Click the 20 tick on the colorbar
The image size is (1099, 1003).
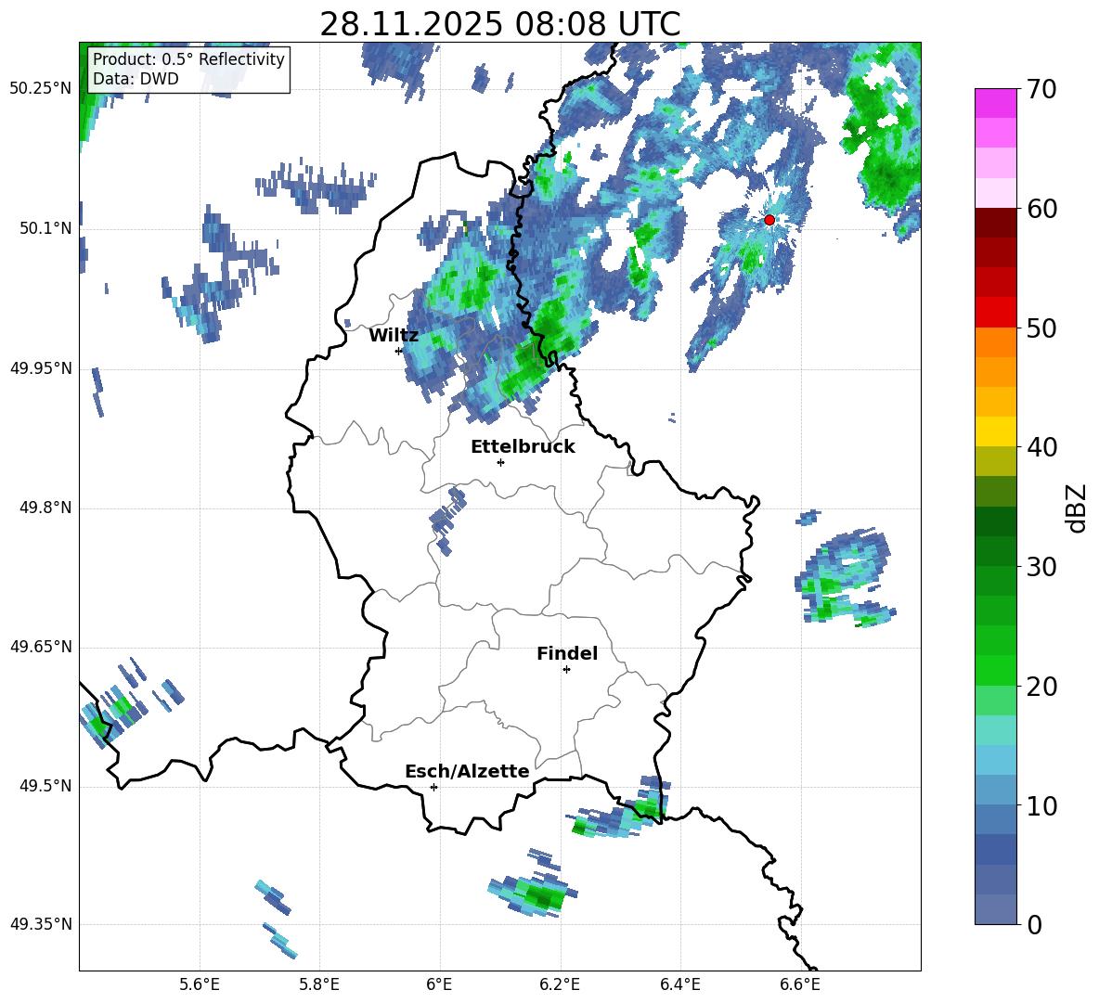pyautogui.click(x=1041, y=687)
